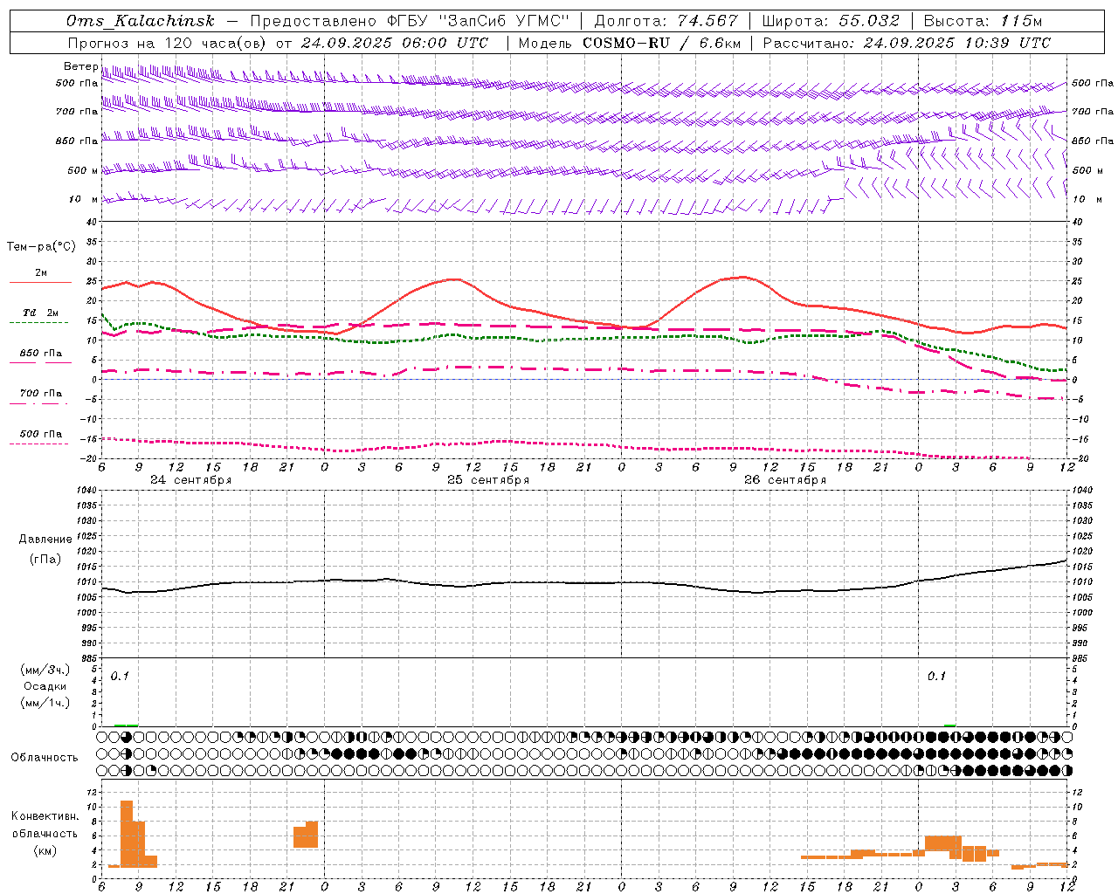Viewport: 1118px width, 894px height.
Task: Click the forecast start time "24.09.2025 06:00 UTC"
Action: click(x=395, y=43)
